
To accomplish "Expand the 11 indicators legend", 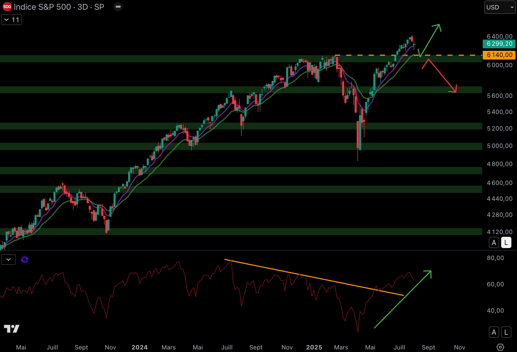I will 12,20.
